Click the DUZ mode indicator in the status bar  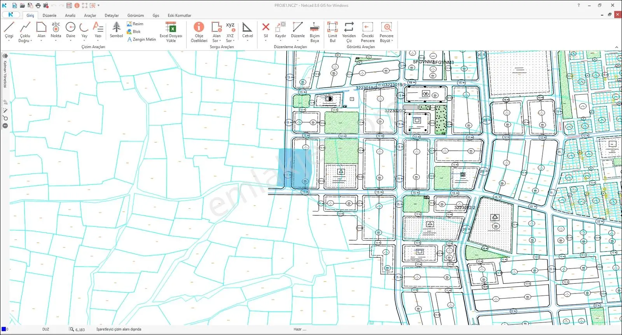46,329
